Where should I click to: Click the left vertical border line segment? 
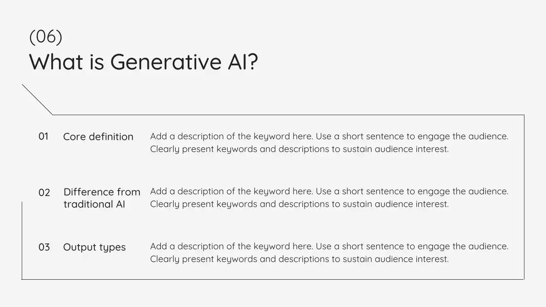[22, 241]
